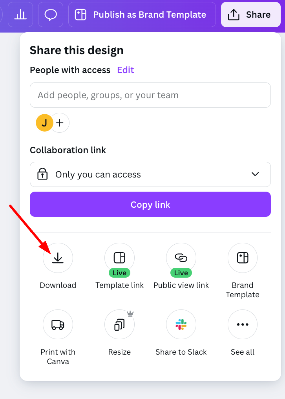The width and height of the screenshot is (285, 399).
Task: Click Publish as Brand Template button
Action: pyautogui.click(x=142, y=15)
